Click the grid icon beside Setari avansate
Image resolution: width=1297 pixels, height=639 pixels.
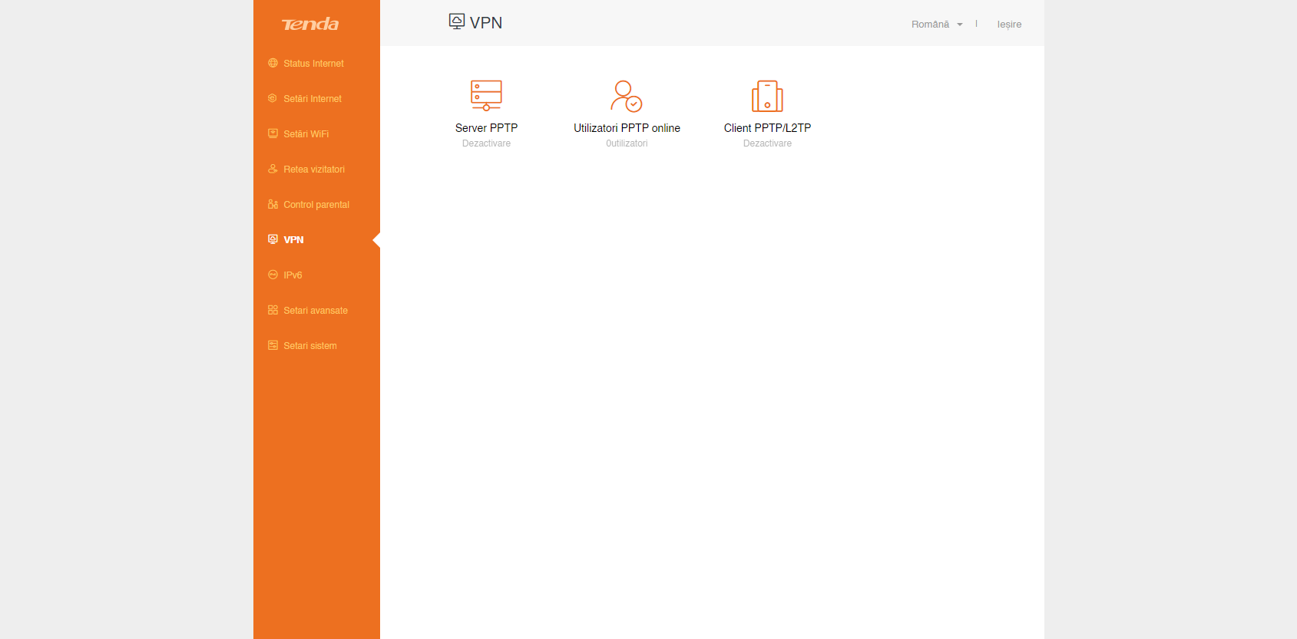coord(273,310)
